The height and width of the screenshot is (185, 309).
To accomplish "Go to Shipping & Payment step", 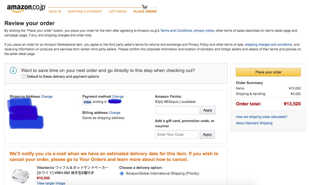I will (x=85, y=11).
